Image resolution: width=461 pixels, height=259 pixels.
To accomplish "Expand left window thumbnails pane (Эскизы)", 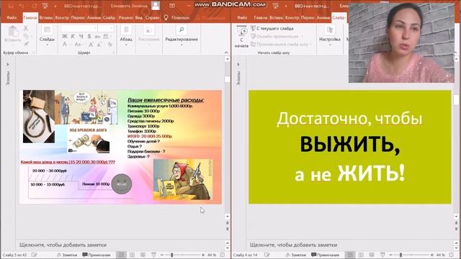I will pos(8,64).
